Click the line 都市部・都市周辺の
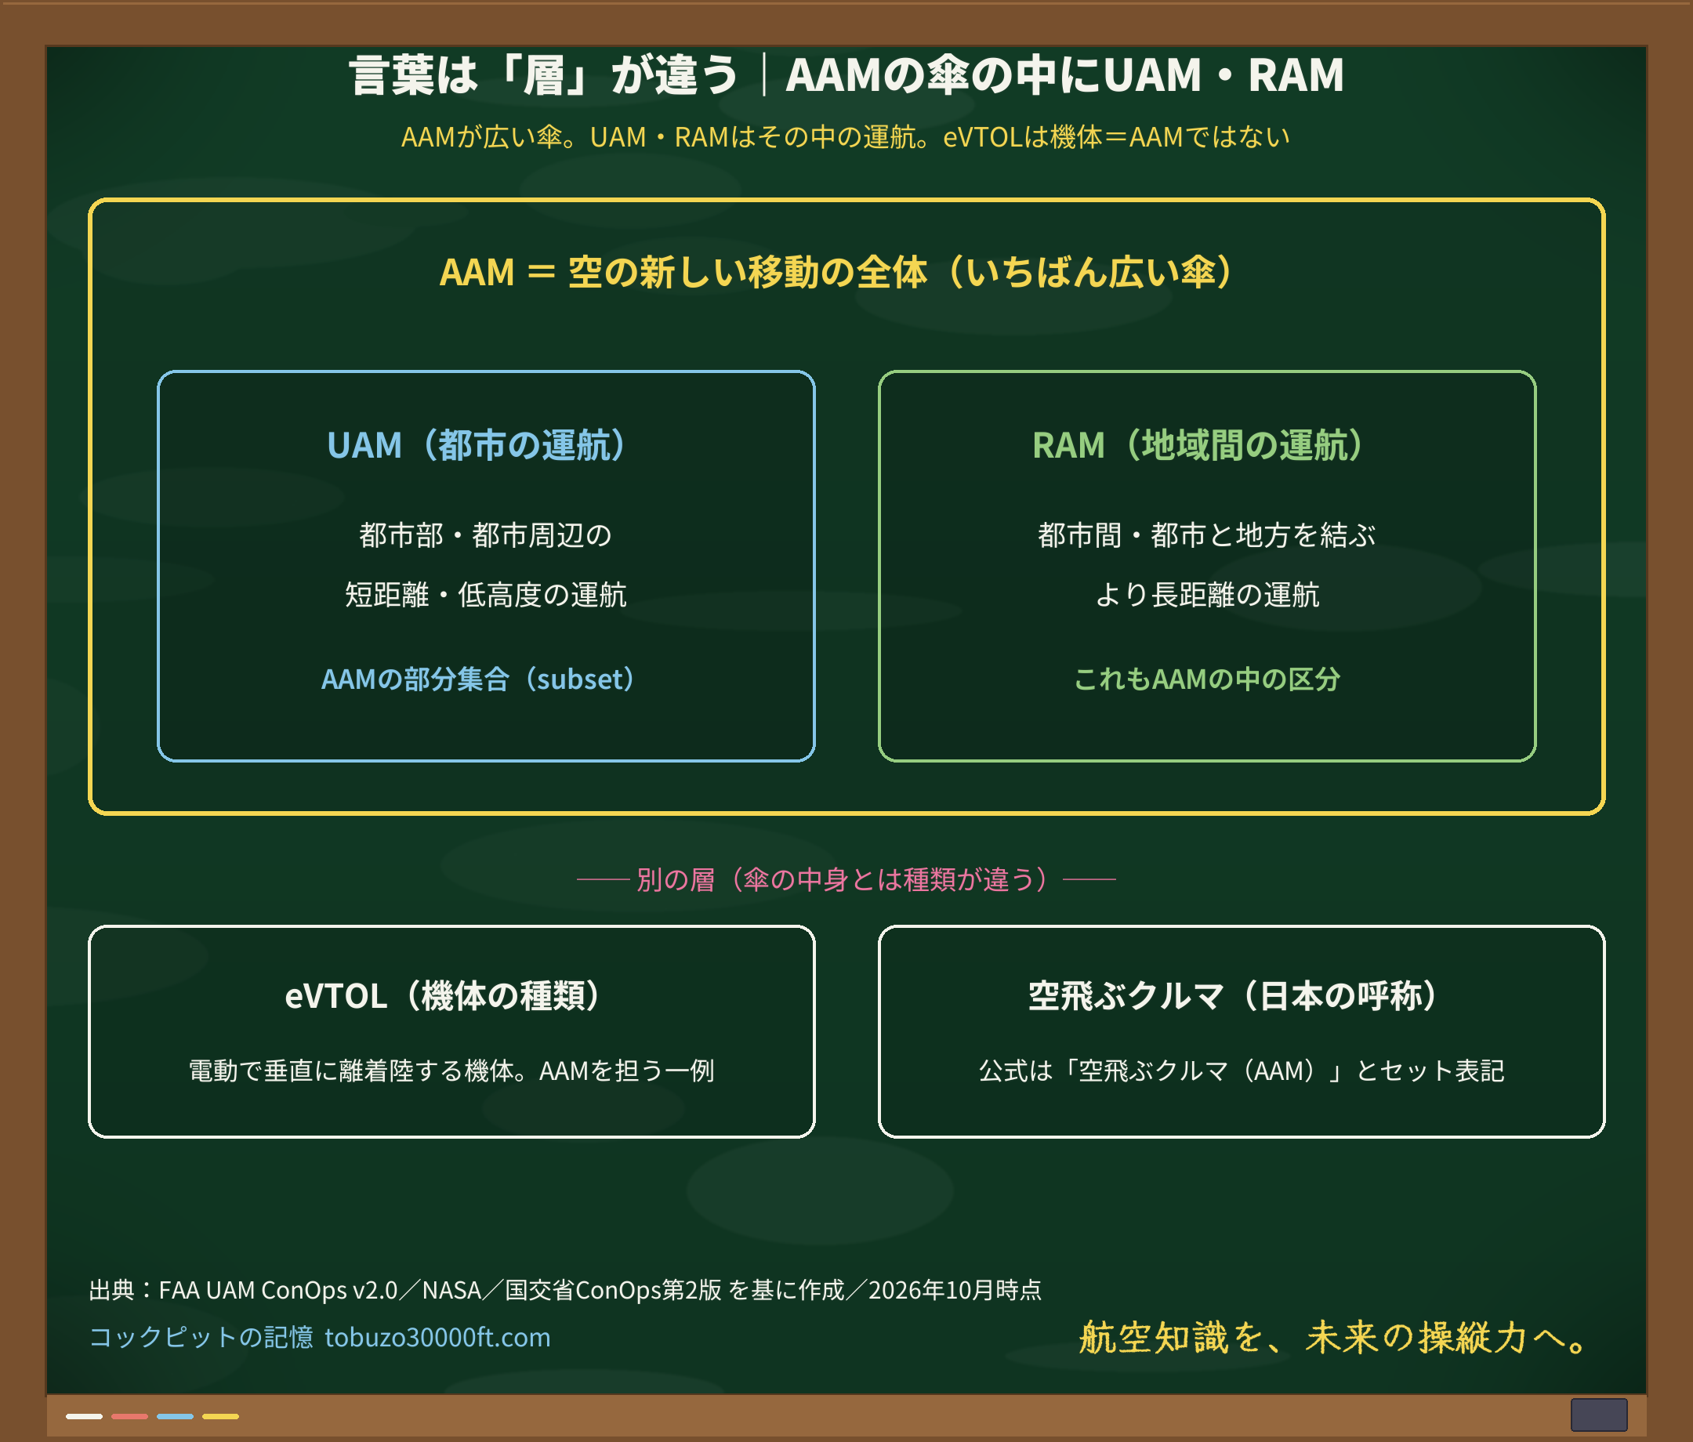 tap(485, 535)
